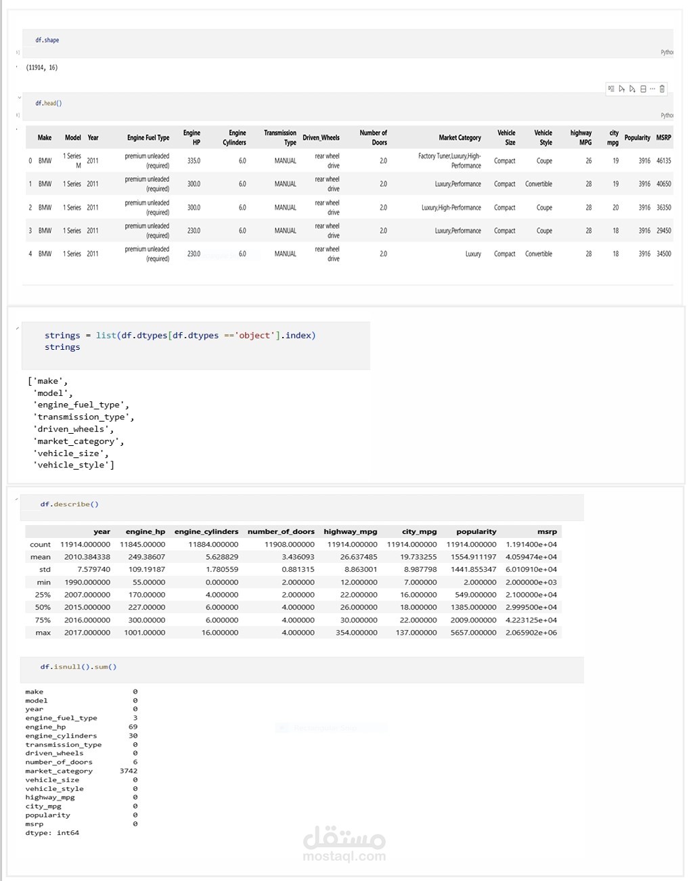Click into the strings list code cell
Image resolution: width=689 pixels, height=881 pixels.
(x=196, y=345)
